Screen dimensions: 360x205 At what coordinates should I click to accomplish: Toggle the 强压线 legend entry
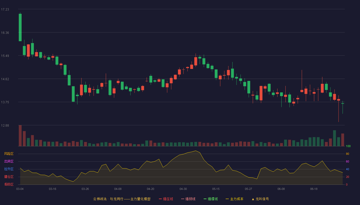click(166, 199)
